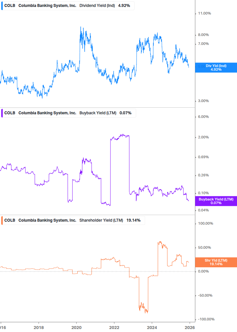Click Columbia Banking System, Inc. in dividend legend
The image size is (237, 332).
click(x=47, y=6)
